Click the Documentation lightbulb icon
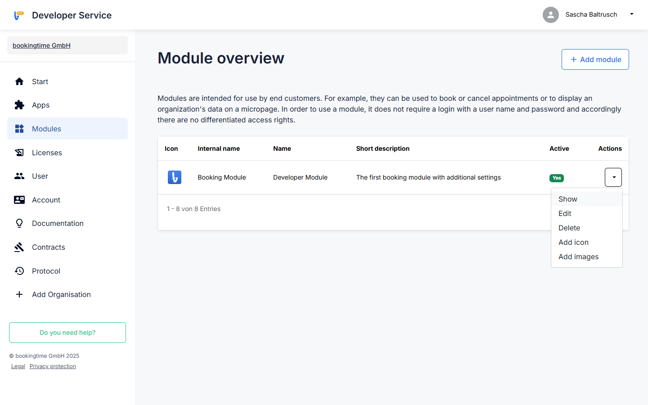Viewport: 648px width, 405px height. click(x=19, y=223)
